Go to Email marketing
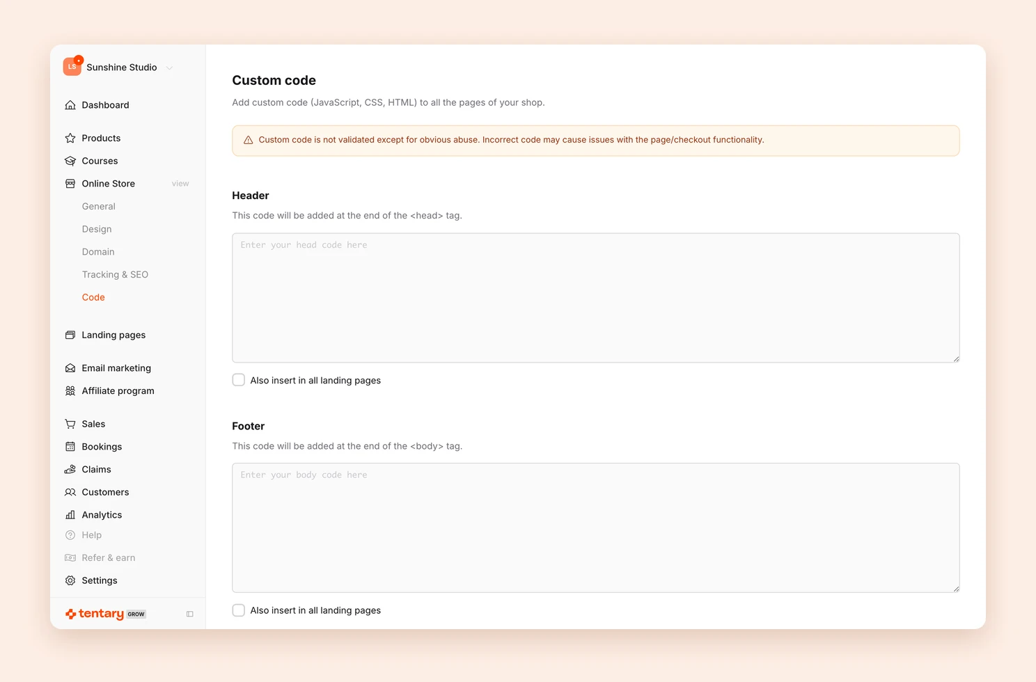The width and height of the screenshot is (1036, 682). pos(116,368)
